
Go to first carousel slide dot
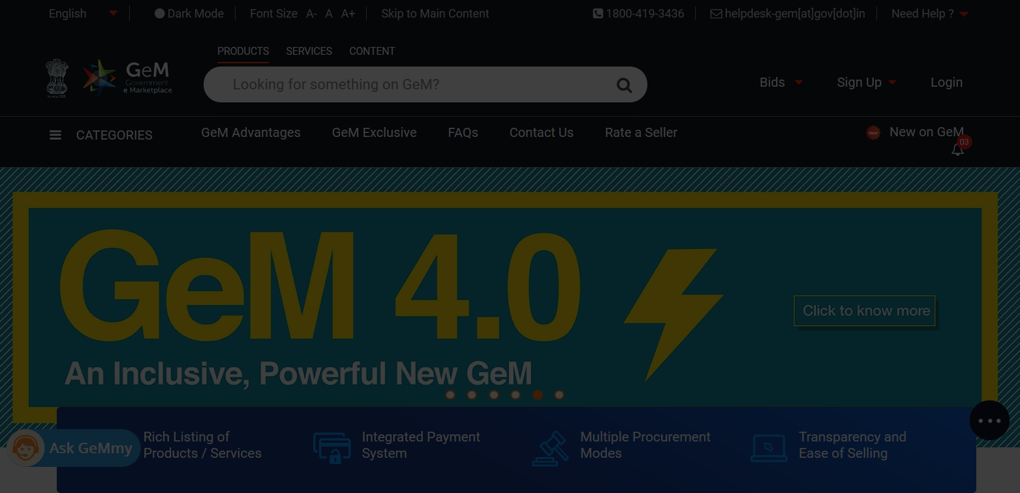pos(450,395)
